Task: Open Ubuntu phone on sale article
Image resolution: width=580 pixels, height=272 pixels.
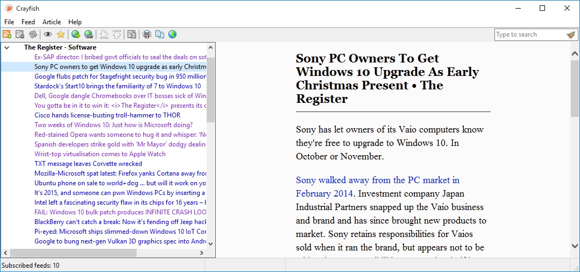Action: pyautogui.click(x=120, y=183)
